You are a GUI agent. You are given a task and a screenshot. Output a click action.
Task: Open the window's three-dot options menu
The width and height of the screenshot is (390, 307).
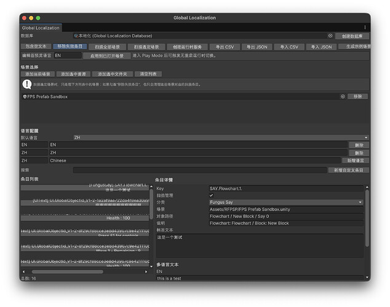click(x=364, y=28)
